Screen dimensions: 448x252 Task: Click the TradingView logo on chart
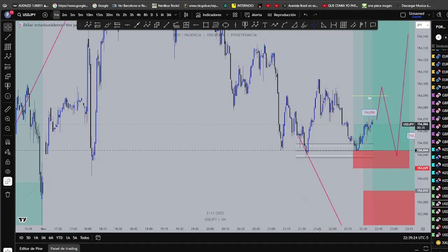pyautogui.click(x=22, y=220)
